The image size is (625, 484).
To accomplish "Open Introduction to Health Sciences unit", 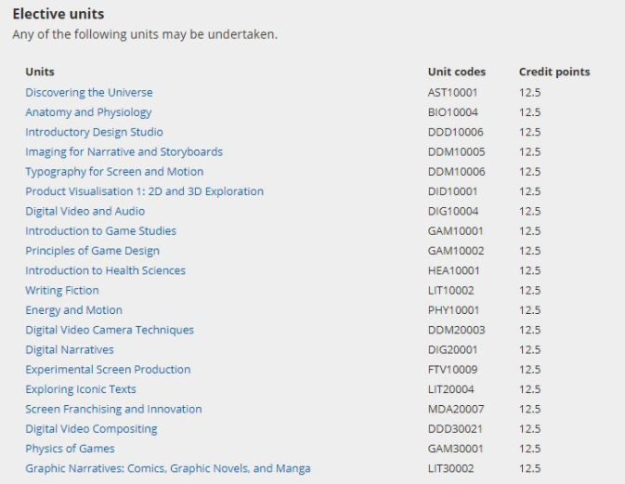I will click(x=106, y=270).
